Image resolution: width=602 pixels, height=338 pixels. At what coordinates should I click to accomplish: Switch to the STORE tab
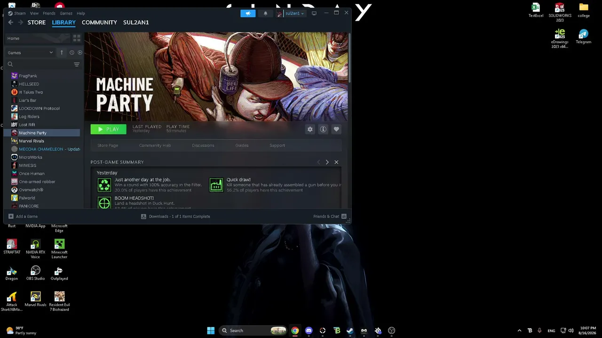click(37, 23)
